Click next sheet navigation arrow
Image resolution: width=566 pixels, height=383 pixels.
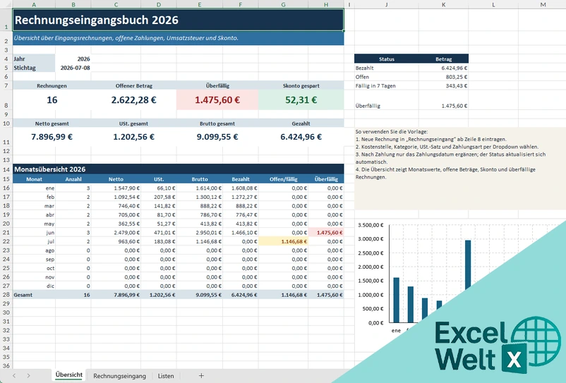[28, 376]
